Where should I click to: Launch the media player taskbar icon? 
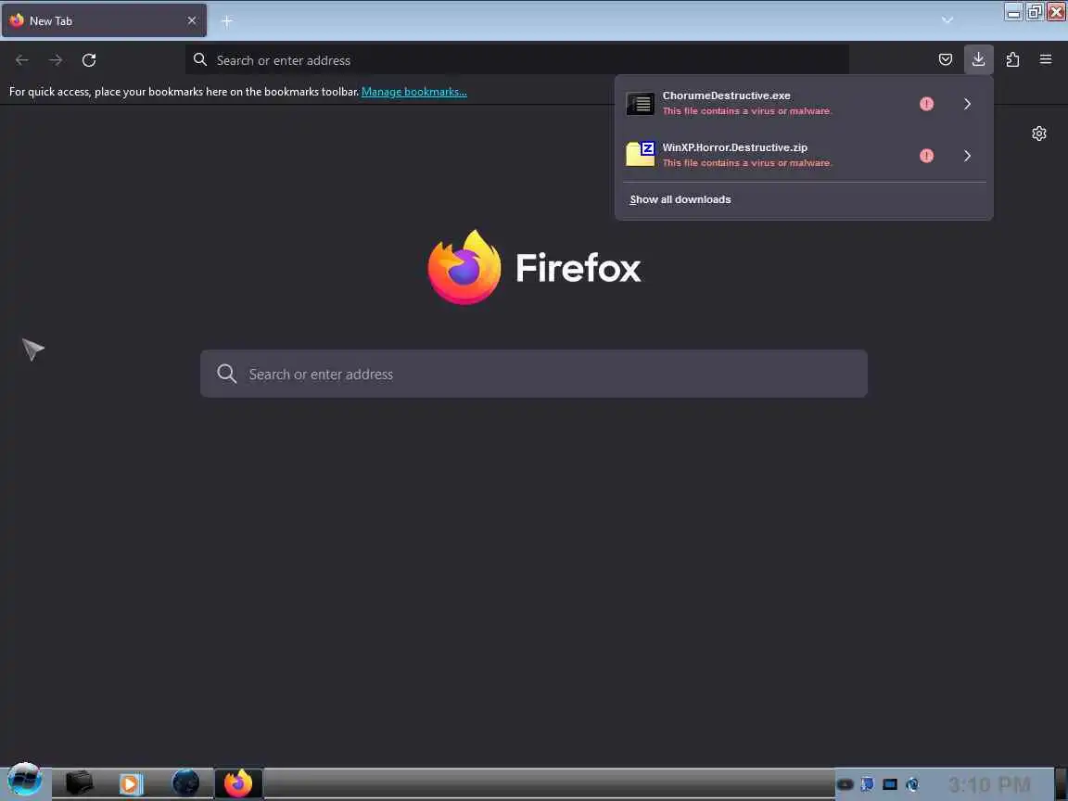point(131,784)
